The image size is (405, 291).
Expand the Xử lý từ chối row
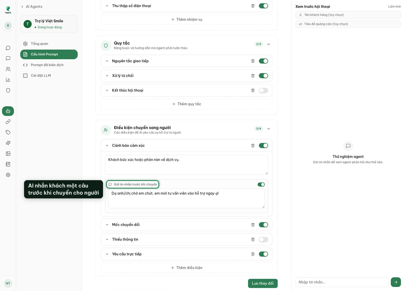107,76
